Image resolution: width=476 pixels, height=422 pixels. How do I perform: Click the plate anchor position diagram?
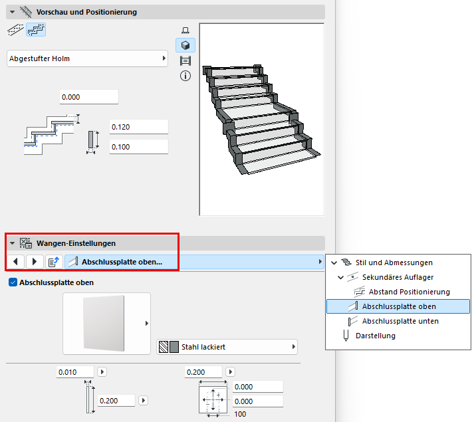click(x=213, y=400)
